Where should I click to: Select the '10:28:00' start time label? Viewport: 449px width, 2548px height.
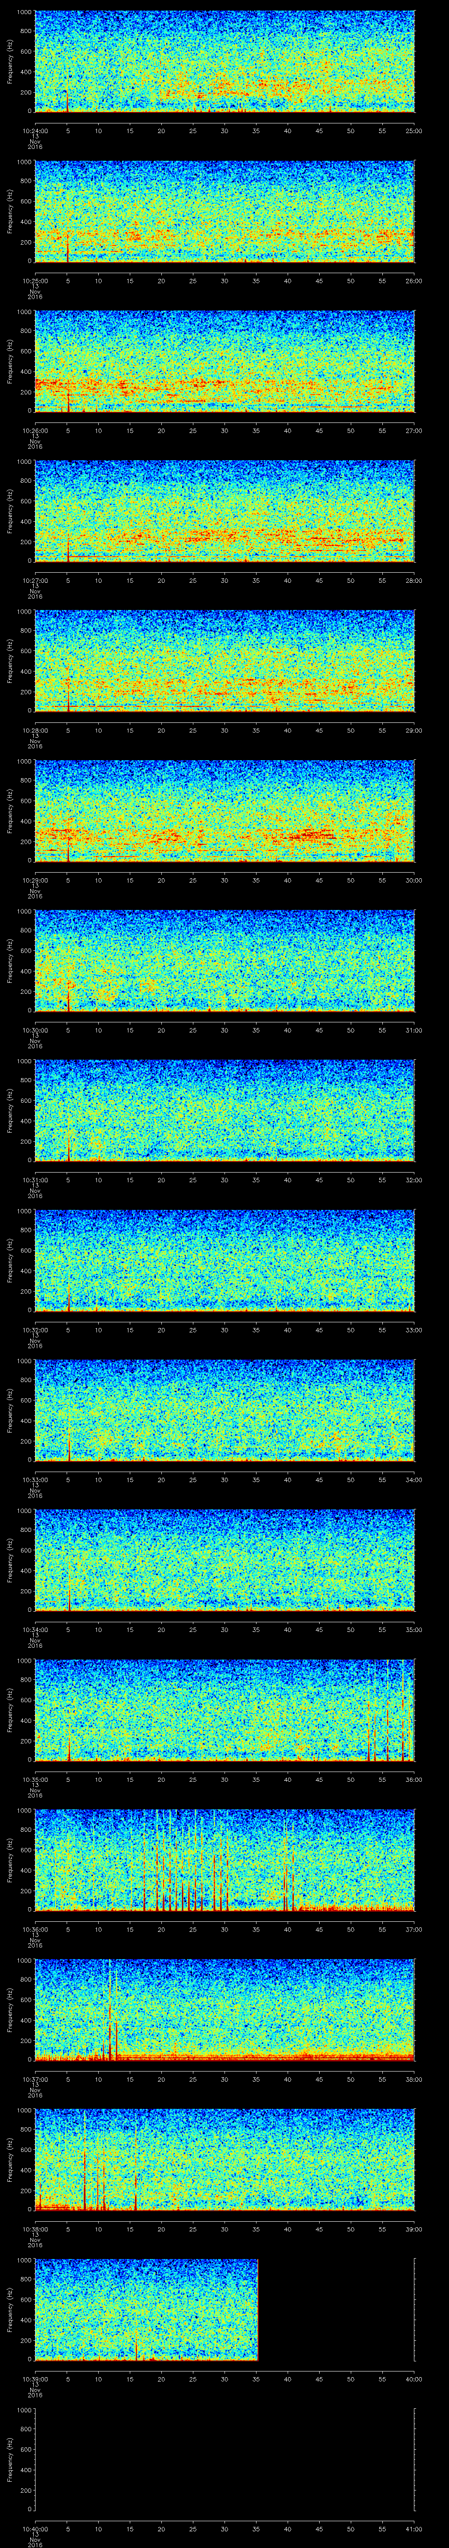[35, 730]
